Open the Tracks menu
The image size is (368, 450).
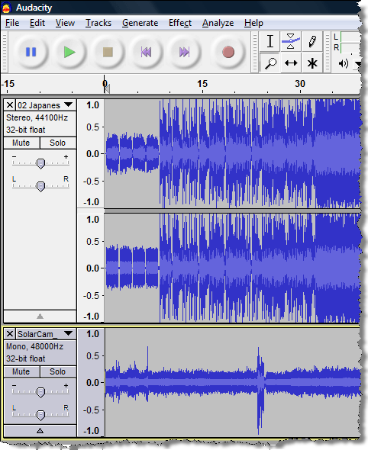[x=98, y=23]
